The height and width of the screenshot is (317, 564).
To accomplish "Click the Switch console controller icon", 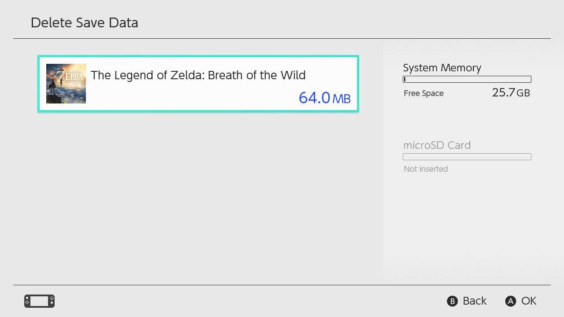I will tap(39, 301).
